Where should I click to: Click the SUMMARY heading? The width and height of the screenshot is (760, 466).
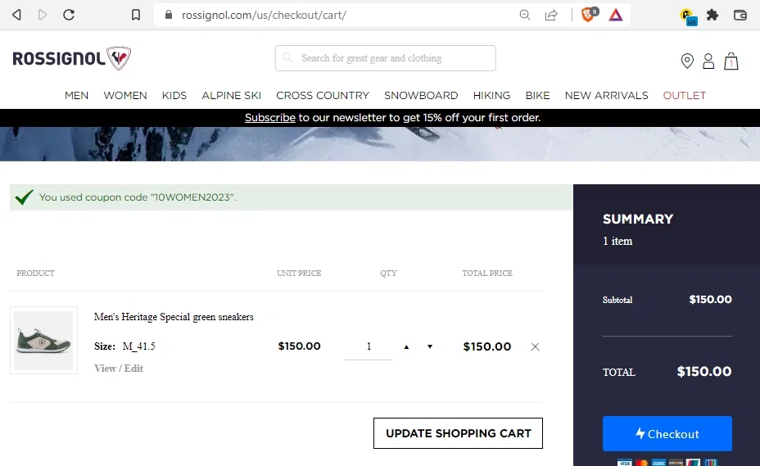(x=638, y=219)
